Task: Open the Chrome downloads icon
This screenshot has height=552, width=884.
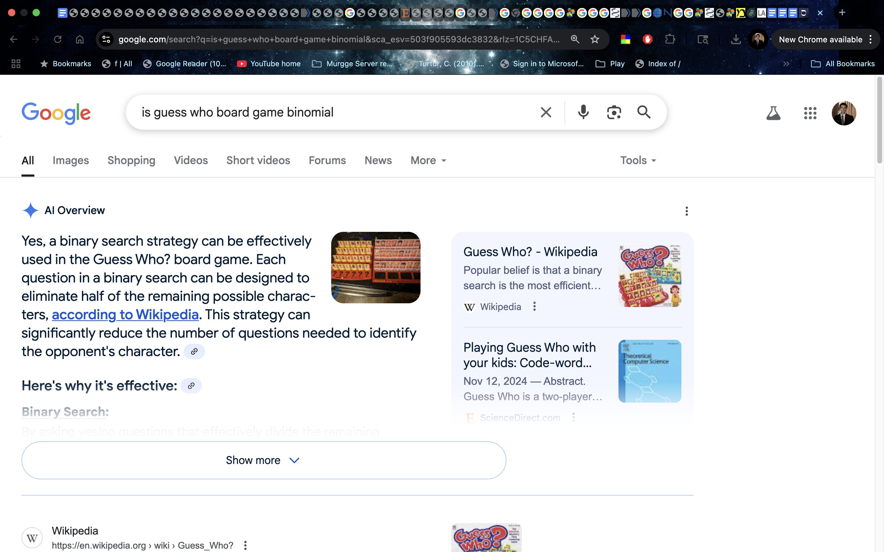Action: coord(736,39)
